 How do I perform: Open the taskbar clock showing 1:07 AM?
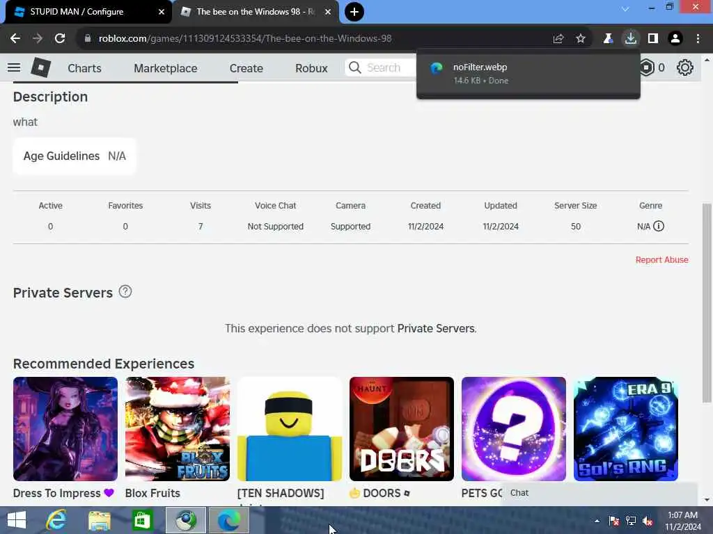pyautogui.click(x=682, y=521)
